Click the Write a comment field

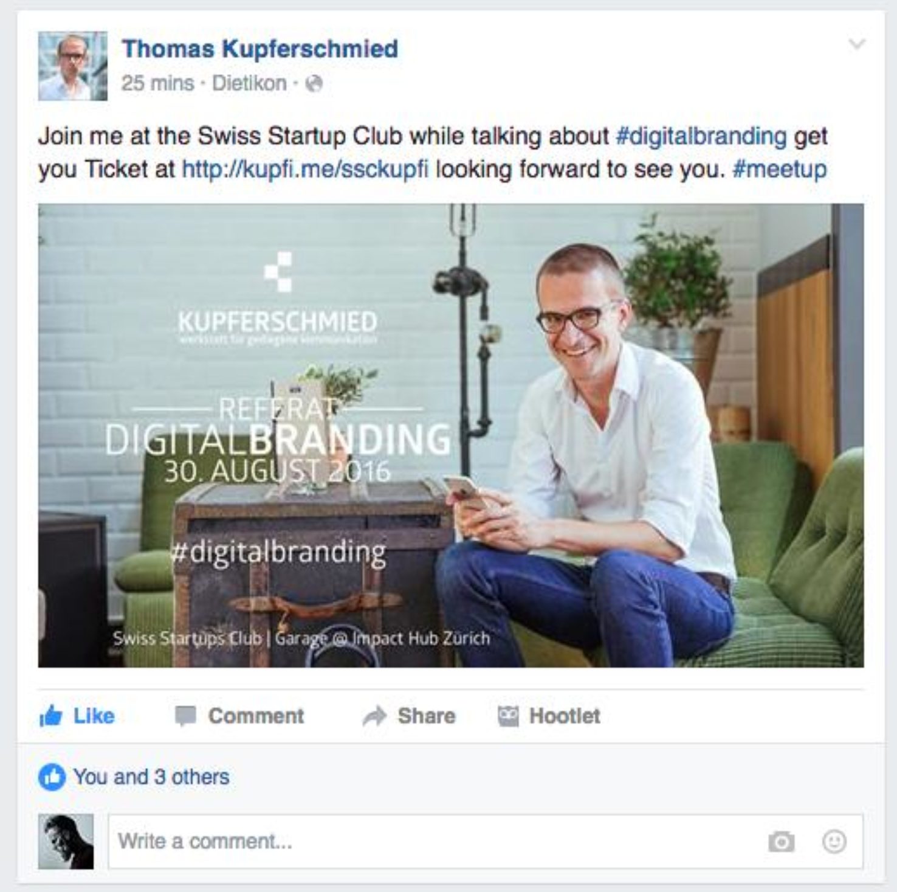point(485,842)
